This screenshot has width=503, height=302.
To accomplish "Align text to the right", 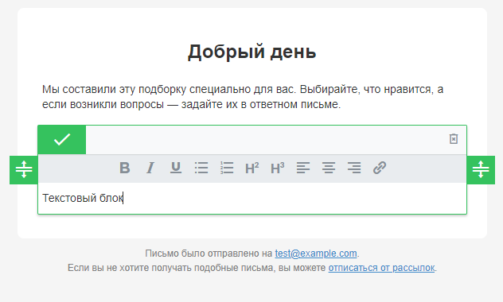I will [354, 168].
